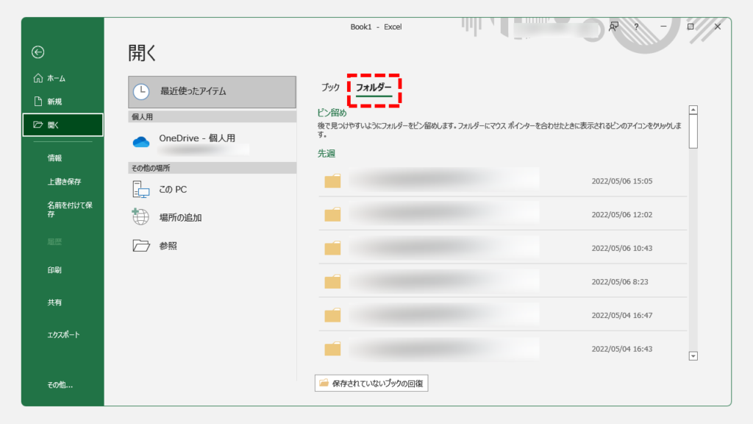Expand その他... options in sidebar
This screenshot has width=753, height=424.
(60, 384)
